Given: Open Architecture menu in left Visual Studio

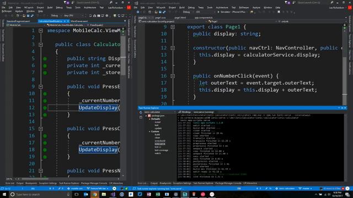Looking at the screenshot, I should (90, 7).
